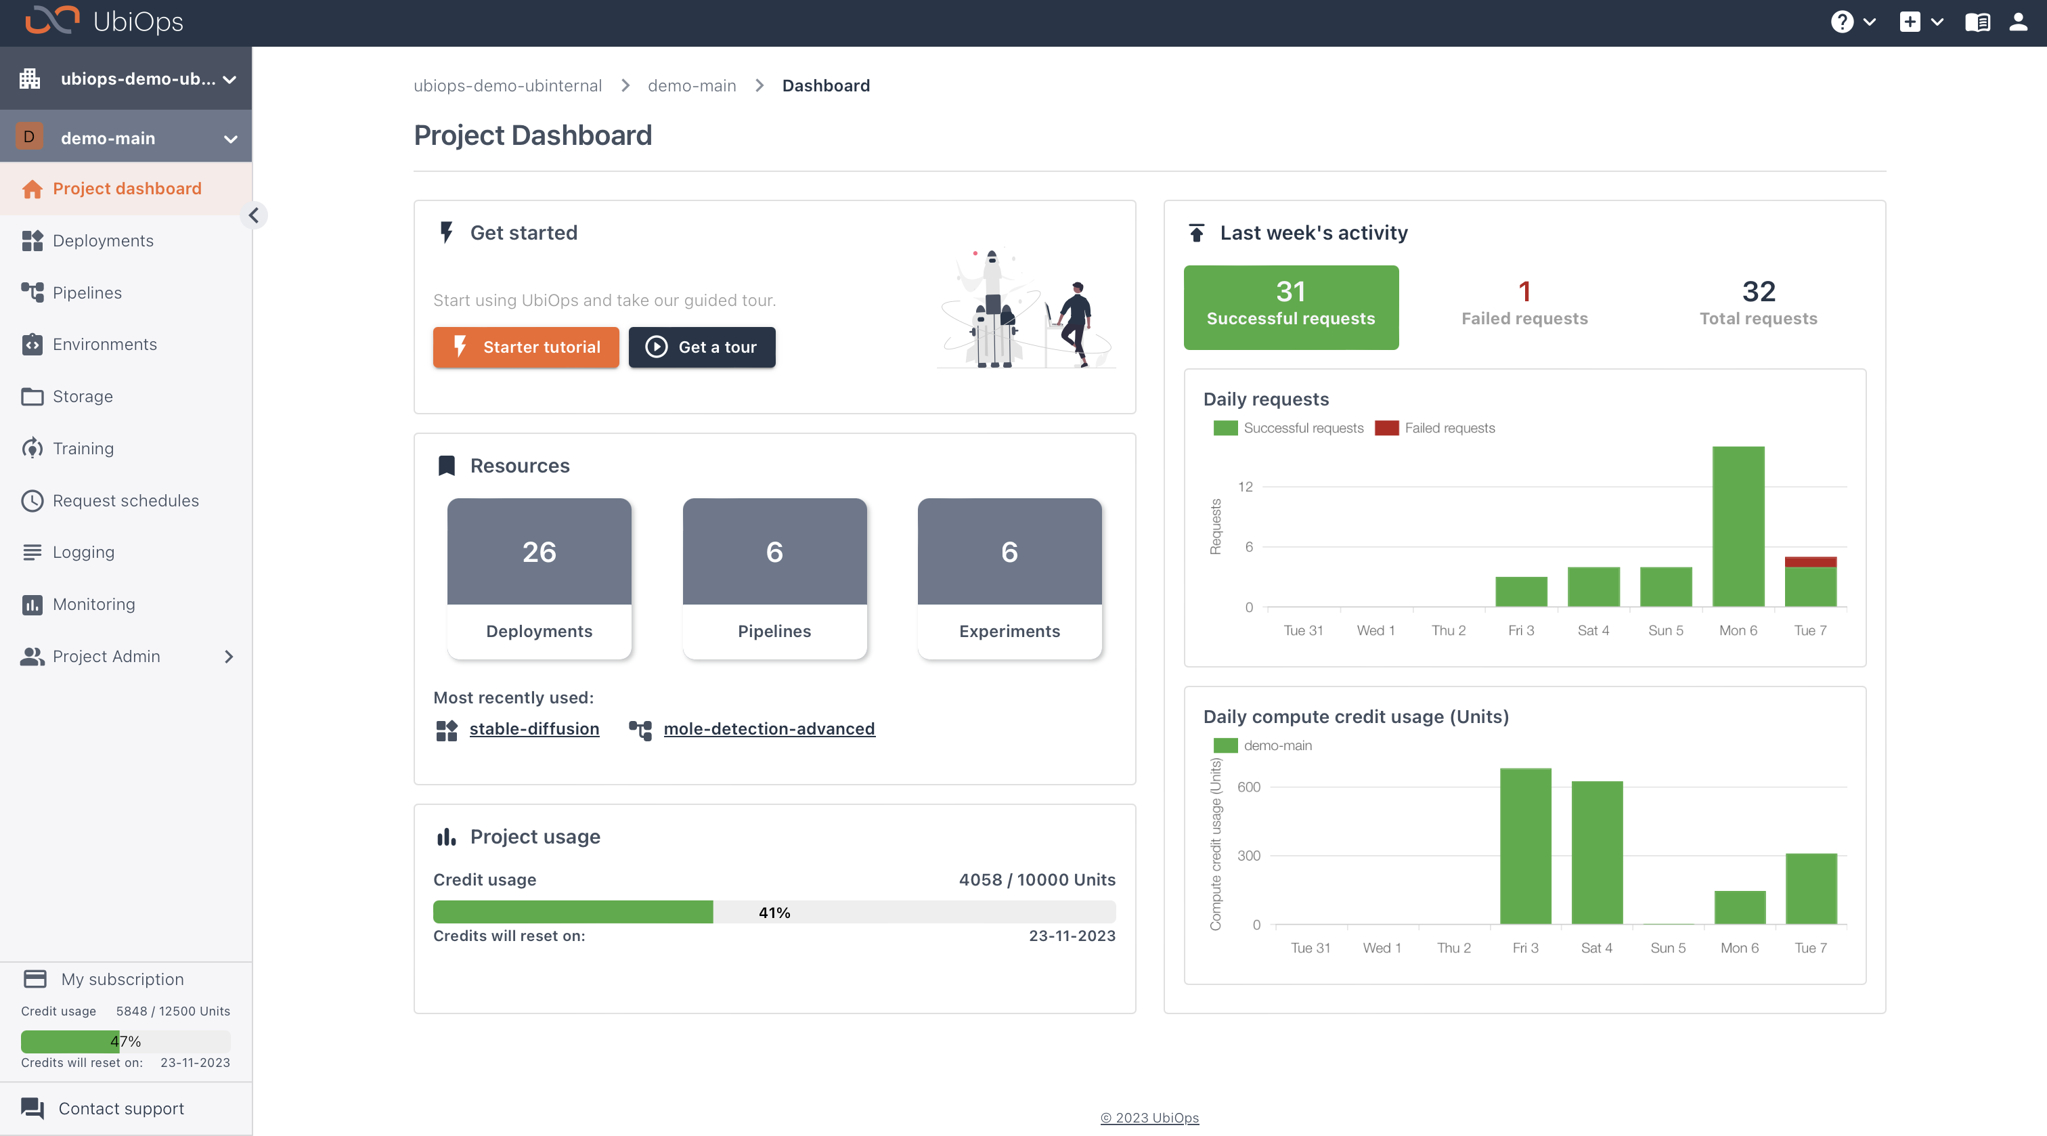
Task: Open the 26 Deployments resource card
Action: pos(539,579)
